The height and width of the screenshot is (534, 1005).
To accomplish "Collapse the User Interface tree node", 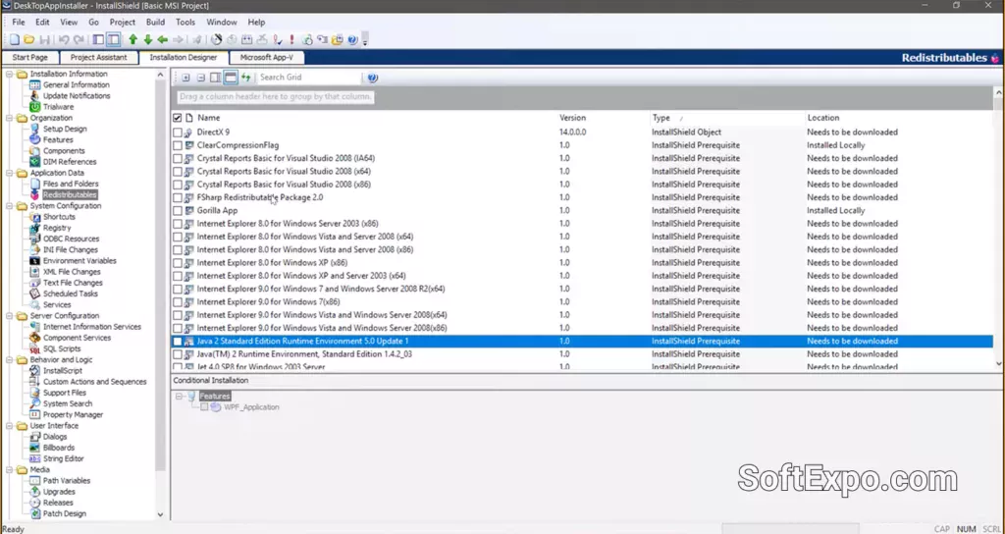I will (x=10, y=426).
